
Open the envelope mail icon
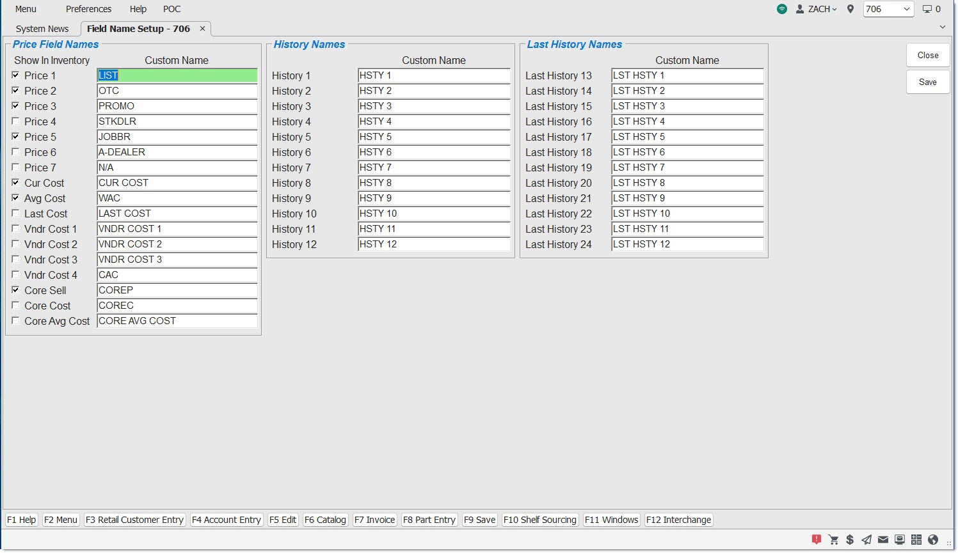click(x=883, y=540)
